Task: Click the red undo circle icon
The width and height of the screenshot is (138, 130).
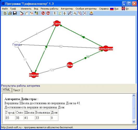Action: [43, 13]
